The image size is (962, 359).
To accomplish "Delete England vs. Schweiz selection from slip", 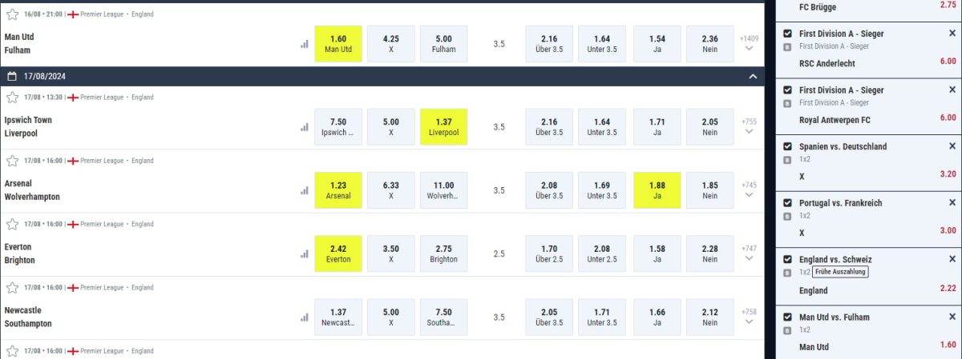I will [x=952, y=259].
